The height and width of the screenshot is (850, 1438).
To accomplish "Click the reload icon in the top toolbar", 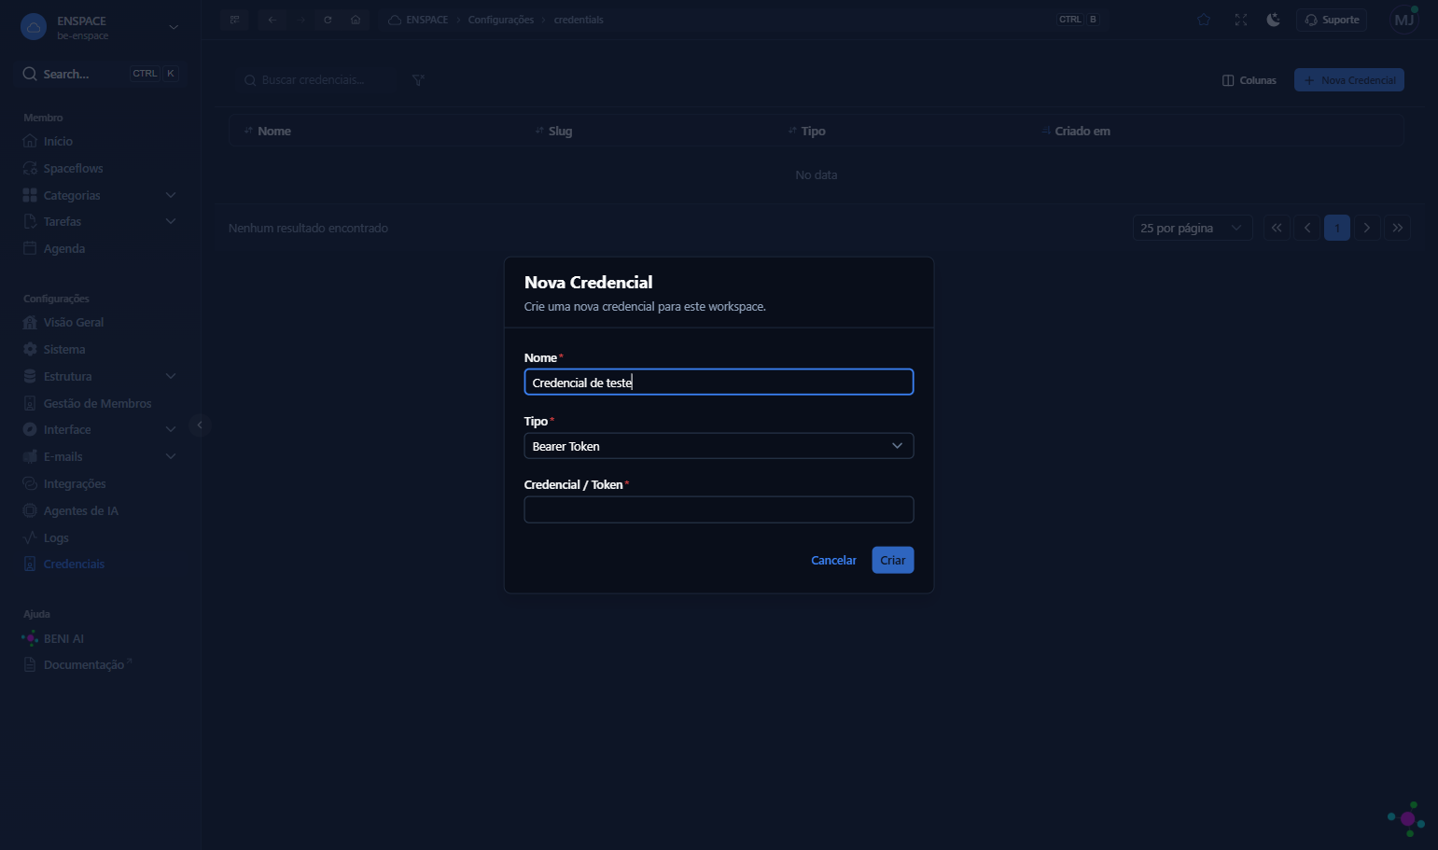I will [328, 20].
